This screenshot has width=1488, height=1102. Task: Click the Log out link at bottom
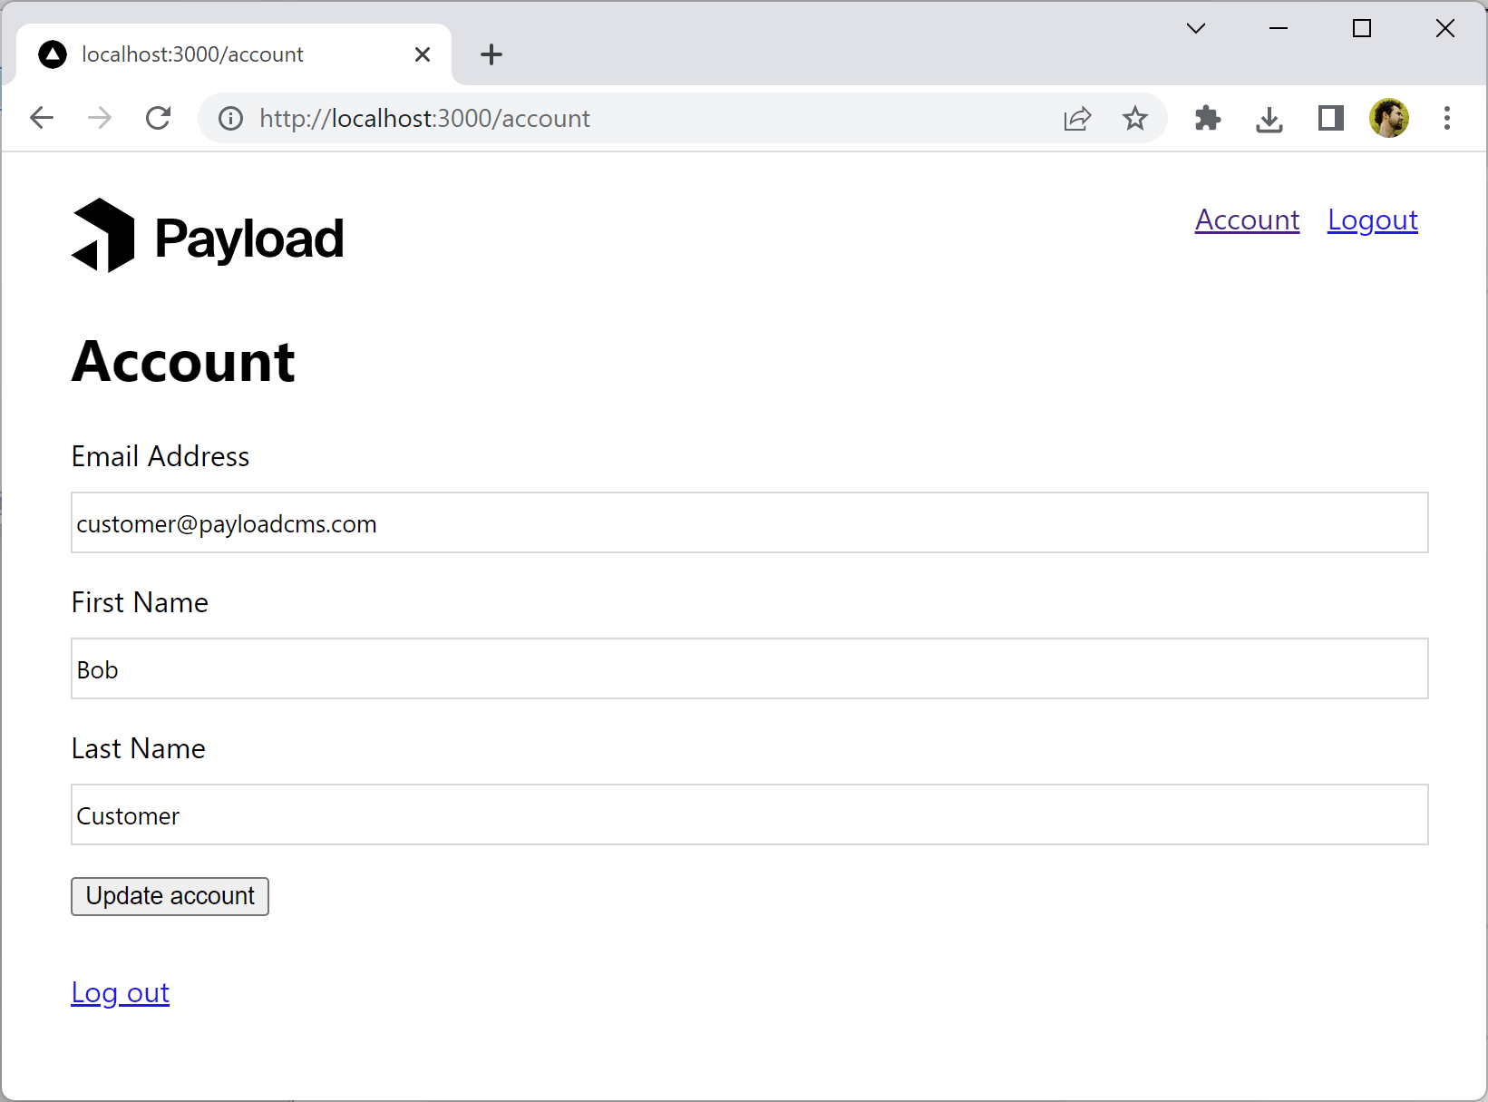(x=121, y=993)
